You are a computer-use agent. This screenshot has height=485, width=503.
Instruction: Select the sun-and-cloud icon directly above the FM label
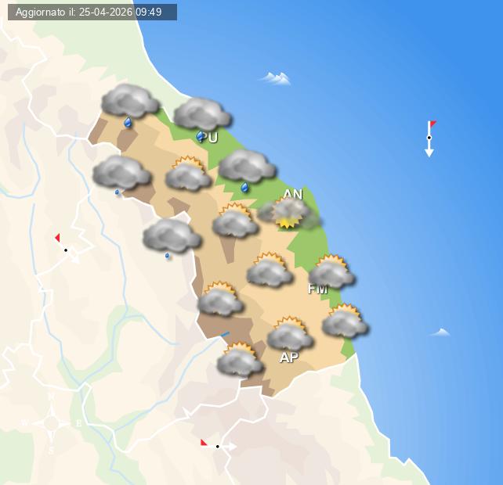[331, 271]
